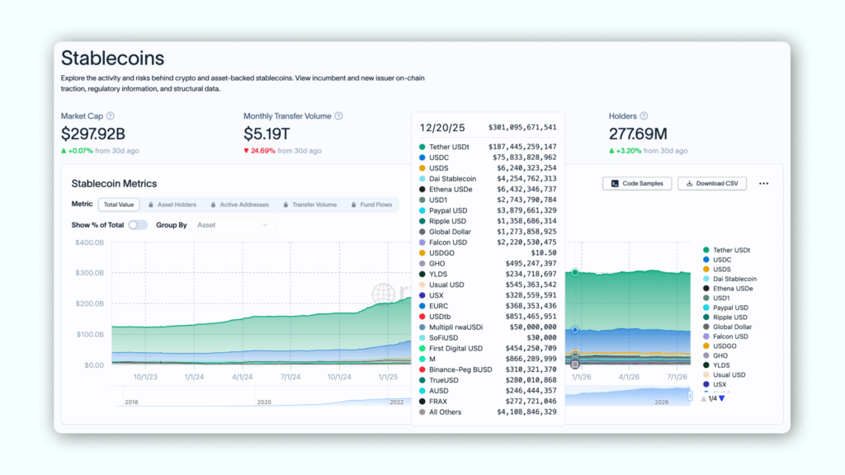The width and height of the screenshot is (845, 475).
Task: Select the Transfer Volume metric tab
Action: pos(310,205)
